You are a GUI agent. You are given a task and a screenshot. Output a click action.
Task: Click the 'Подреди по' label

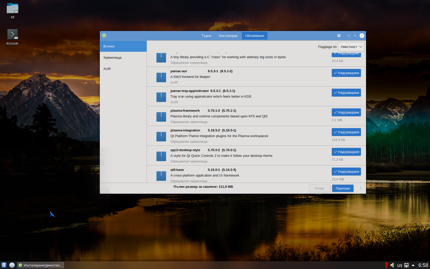click(327, 47)
